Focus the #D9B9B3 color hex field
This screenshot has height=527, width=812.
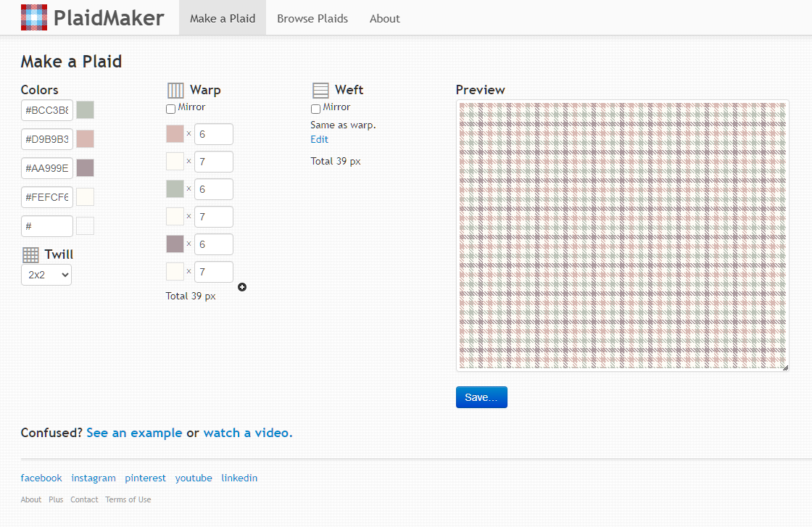(x=47, y=139)
